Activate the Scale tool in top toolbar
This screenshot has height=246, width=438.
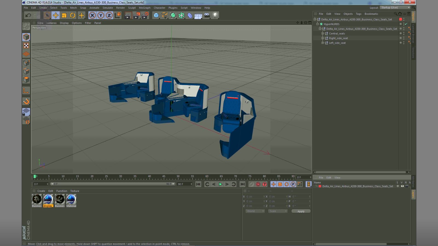(x=64, y=15)
